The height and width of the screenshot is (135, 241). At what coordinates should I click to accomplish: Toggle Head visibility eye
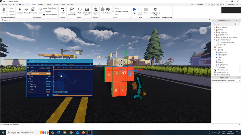[x=47, y=89]
